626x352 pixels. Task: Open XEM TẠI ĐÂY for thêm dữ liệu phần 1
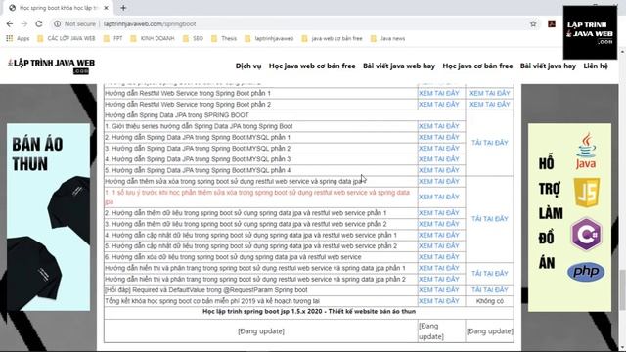pos(439,213)
